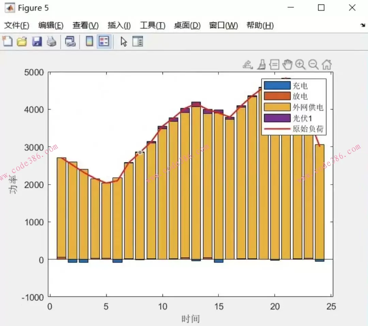Select the Edit Plot arrow tool
Screen dimensions: 368x326
coord(124,42)
